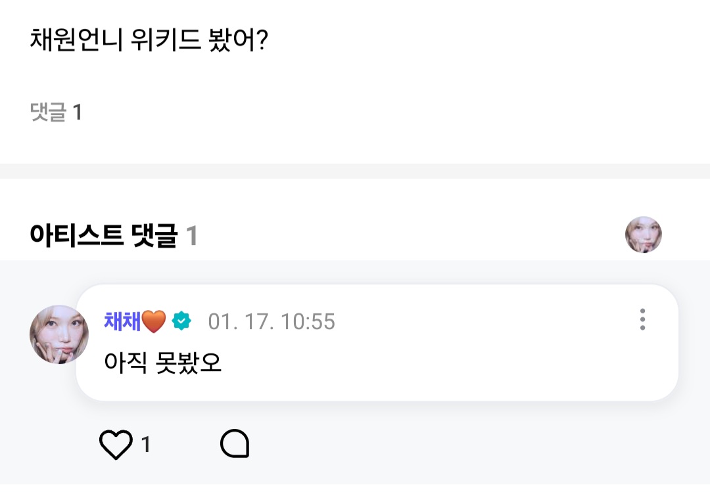Screen dimensions: 710x492
Task: Tap the gray number beside 아티스트 댓글
Action: click(191, 236)
